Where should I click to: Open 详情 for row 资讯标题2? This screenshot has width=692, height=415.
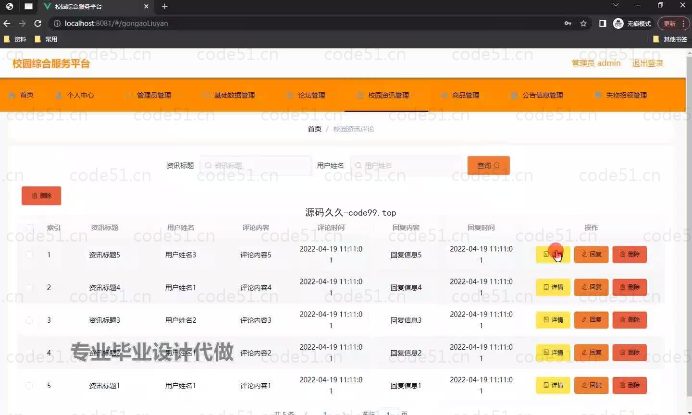click(x=553, y=353)
